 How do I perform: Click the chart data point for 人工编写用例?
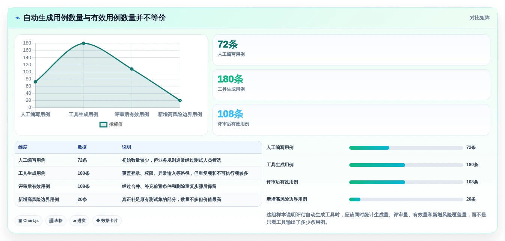(x=35, y=82)
